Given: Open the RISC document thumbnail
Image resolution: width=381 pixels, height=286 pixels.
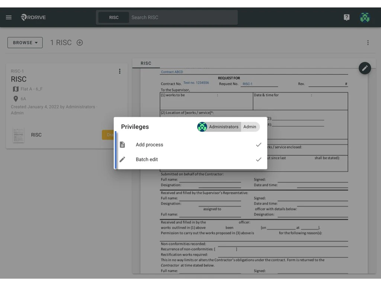Looking at the screenshot, I should 19,135.
